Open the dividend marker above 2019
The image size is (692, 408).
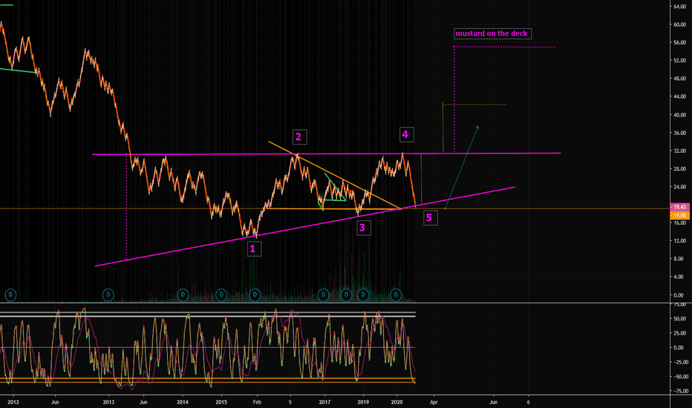tap(363, 295)
